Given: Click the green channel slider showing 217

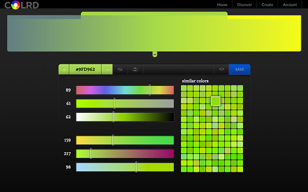Looking at the screenshot, I should [125, 154].
